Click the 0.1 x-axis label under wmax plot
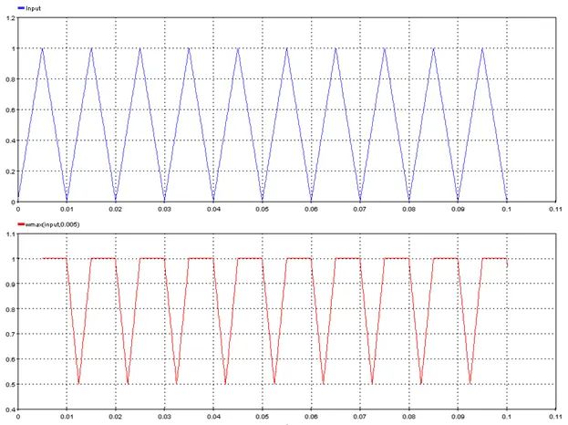568x425 pixels. tap(506, 417)
